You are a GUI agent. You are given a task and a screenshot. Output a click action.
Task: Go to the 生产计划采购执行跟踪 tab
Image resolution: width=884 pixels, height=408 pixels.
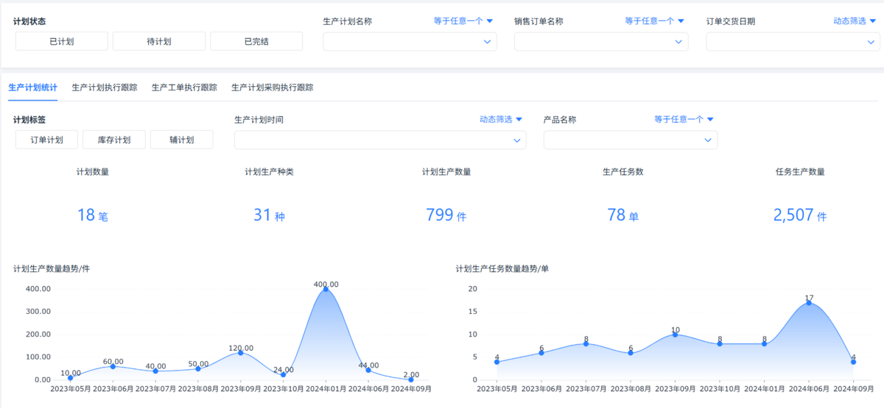click(273, 87)
